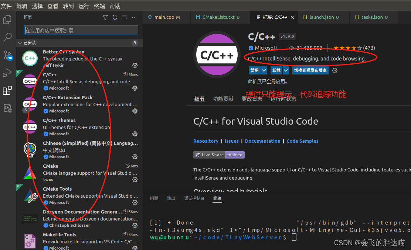The width and height of the screenshot is (411, 250).
Task: Switch to CMakeLists.txt editor tab
Action: pos(220,17)
